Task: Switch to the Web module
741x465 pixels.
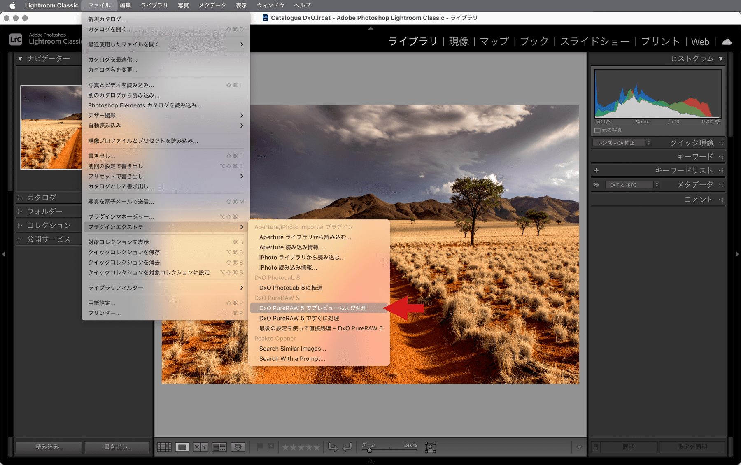Action: click(x=700, y=42)
